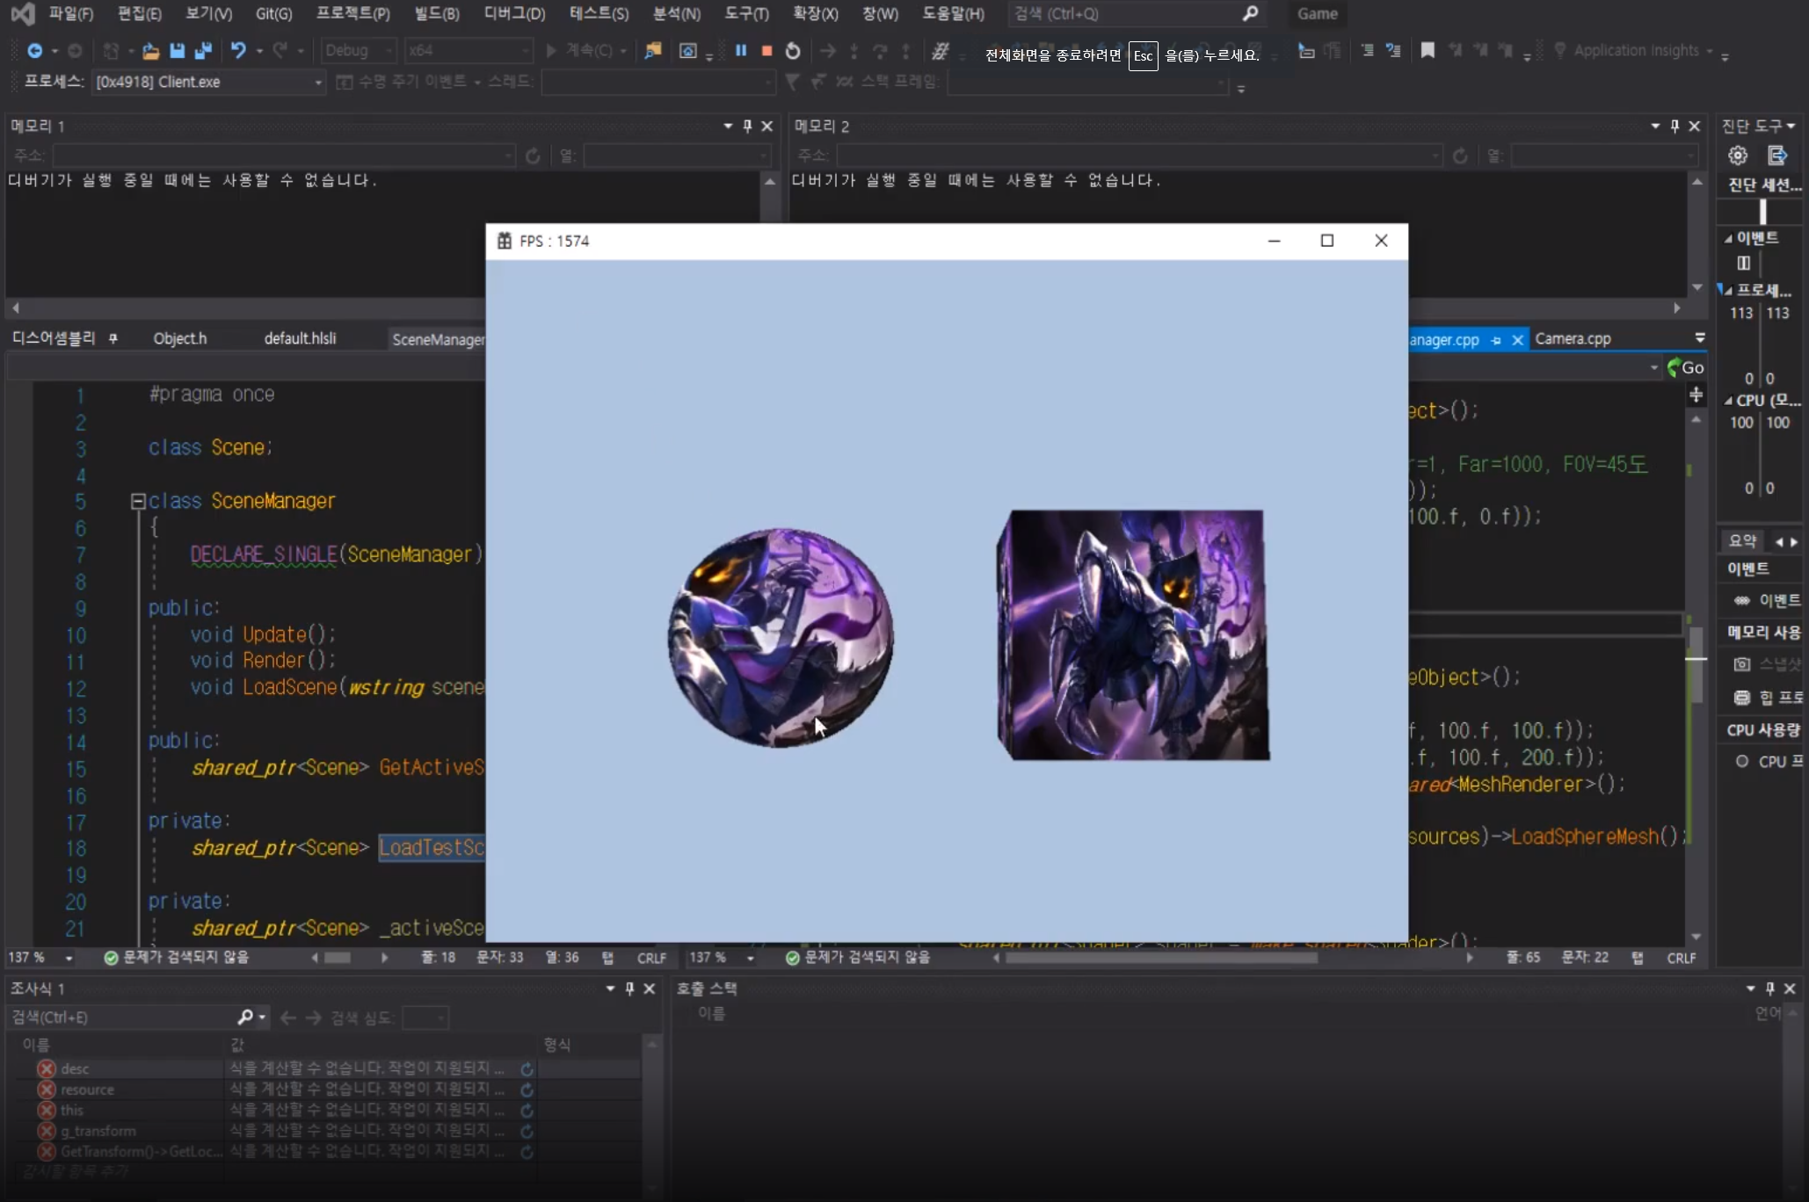1809x1202 pixels.
Task: Pin the 메모리 1 panel
Action: [745, 126]
